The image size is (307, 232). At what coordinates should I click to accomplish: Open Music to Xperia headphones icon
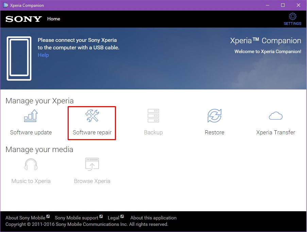[x=31, y=165]
